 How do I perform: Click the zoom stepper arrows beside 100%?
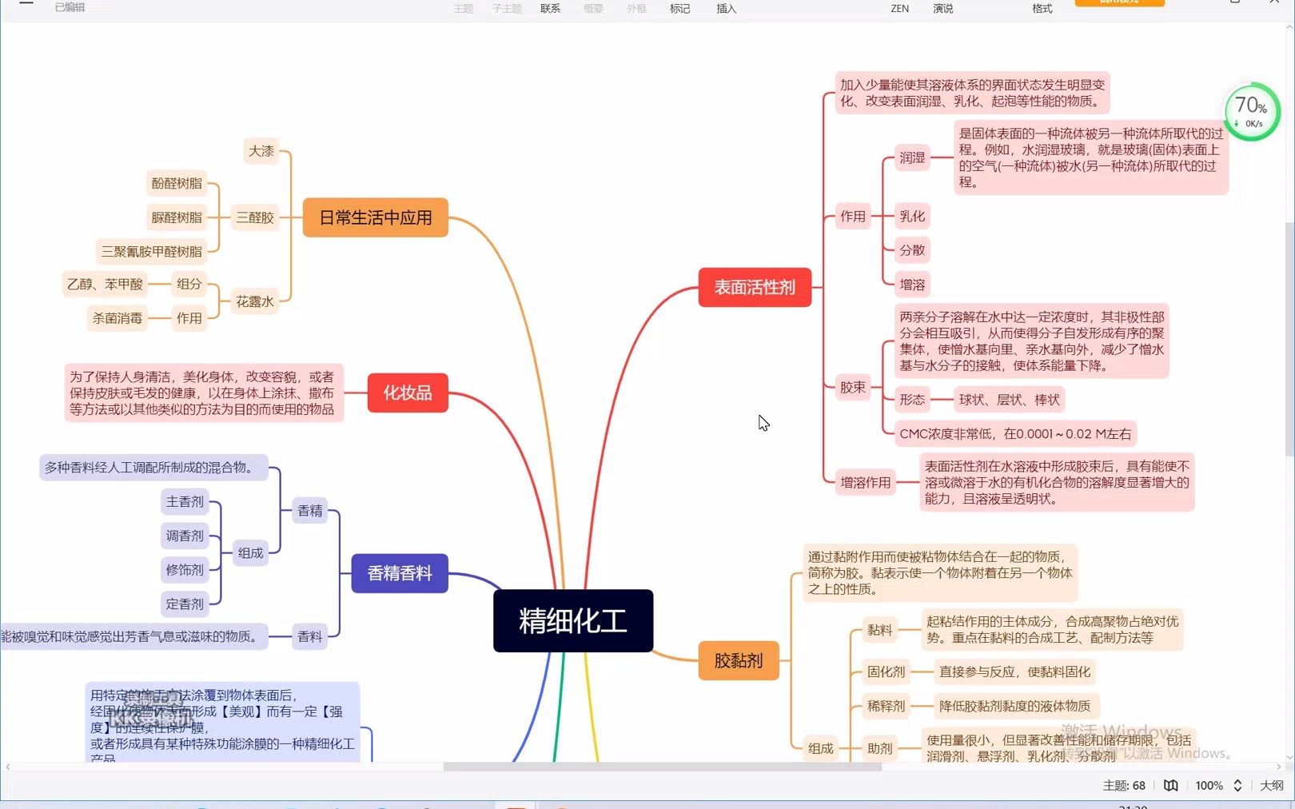pos(1237,786)
